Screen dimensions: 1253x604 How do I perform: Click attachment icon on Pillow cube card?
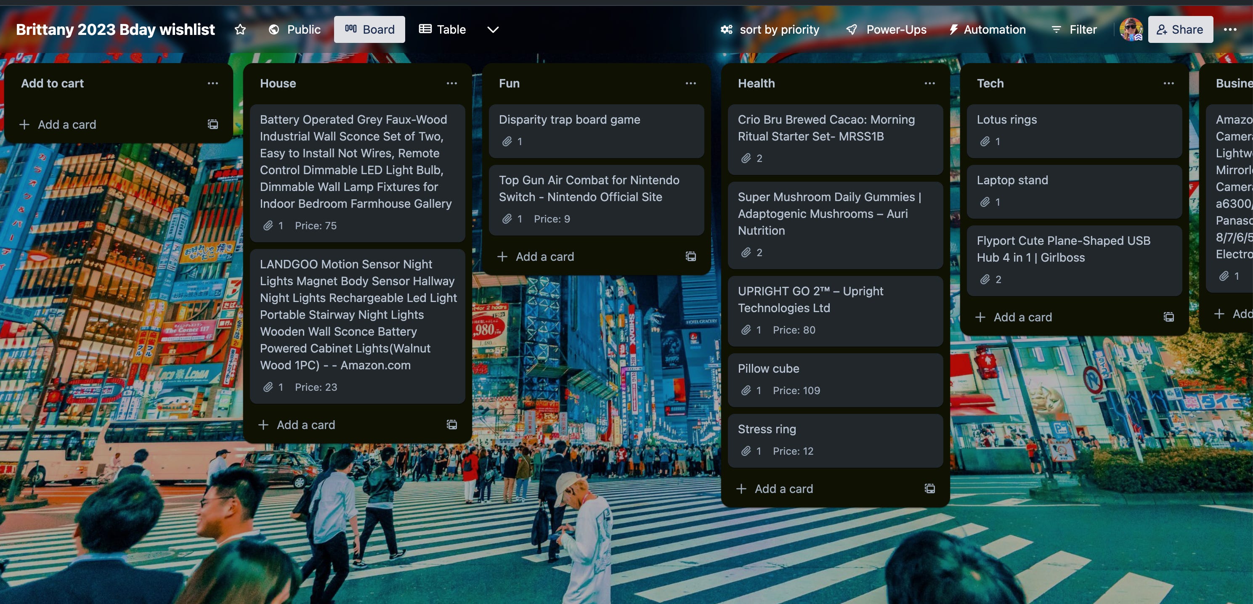[746, 390]
